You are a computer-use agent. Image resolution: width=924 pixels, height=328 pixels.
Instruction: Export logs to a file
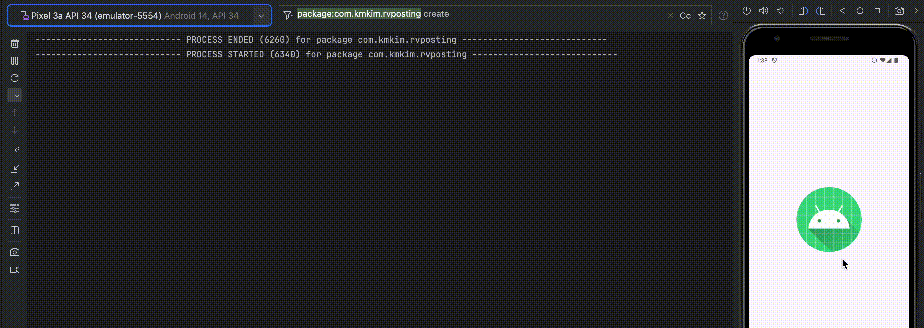coord(15,186)
